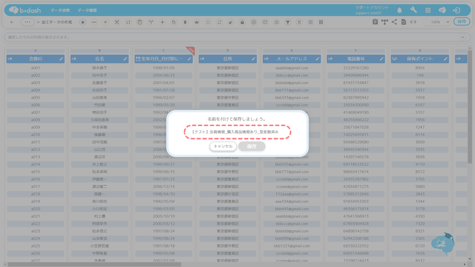
Task: Open the wrench settings icon in header
Action: (x=413, y=10)
